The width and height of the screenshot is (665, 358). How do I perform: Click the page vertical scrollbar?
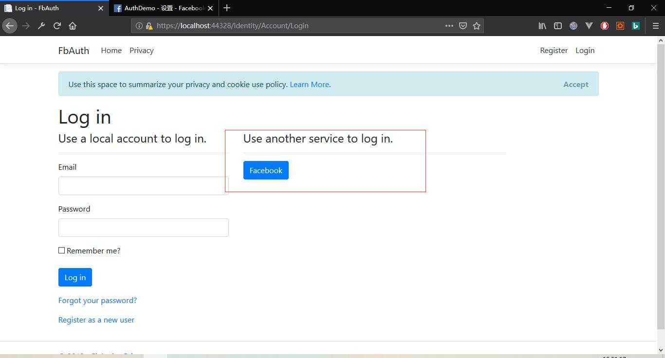click(661, 186)
